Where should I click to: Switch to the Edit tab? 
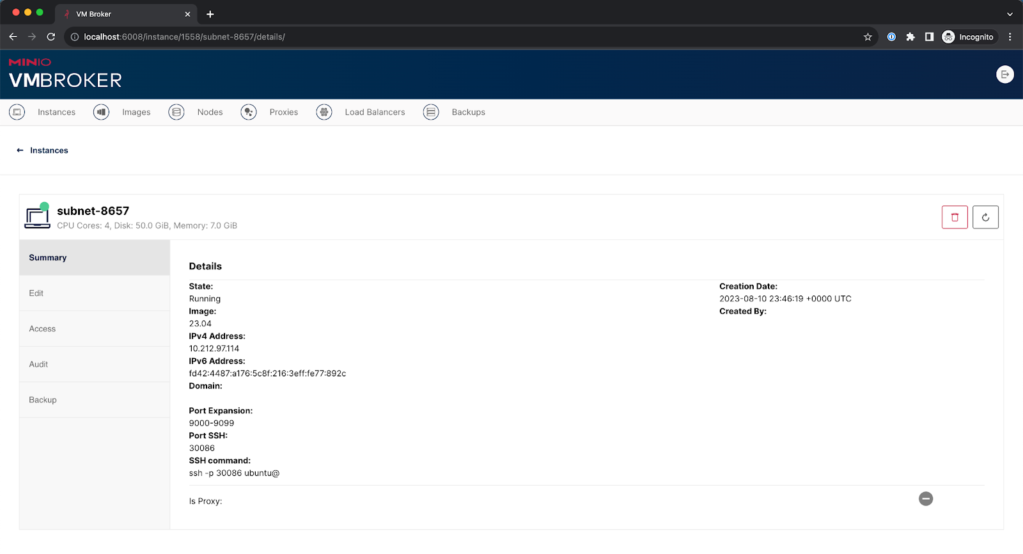[36, 293]
